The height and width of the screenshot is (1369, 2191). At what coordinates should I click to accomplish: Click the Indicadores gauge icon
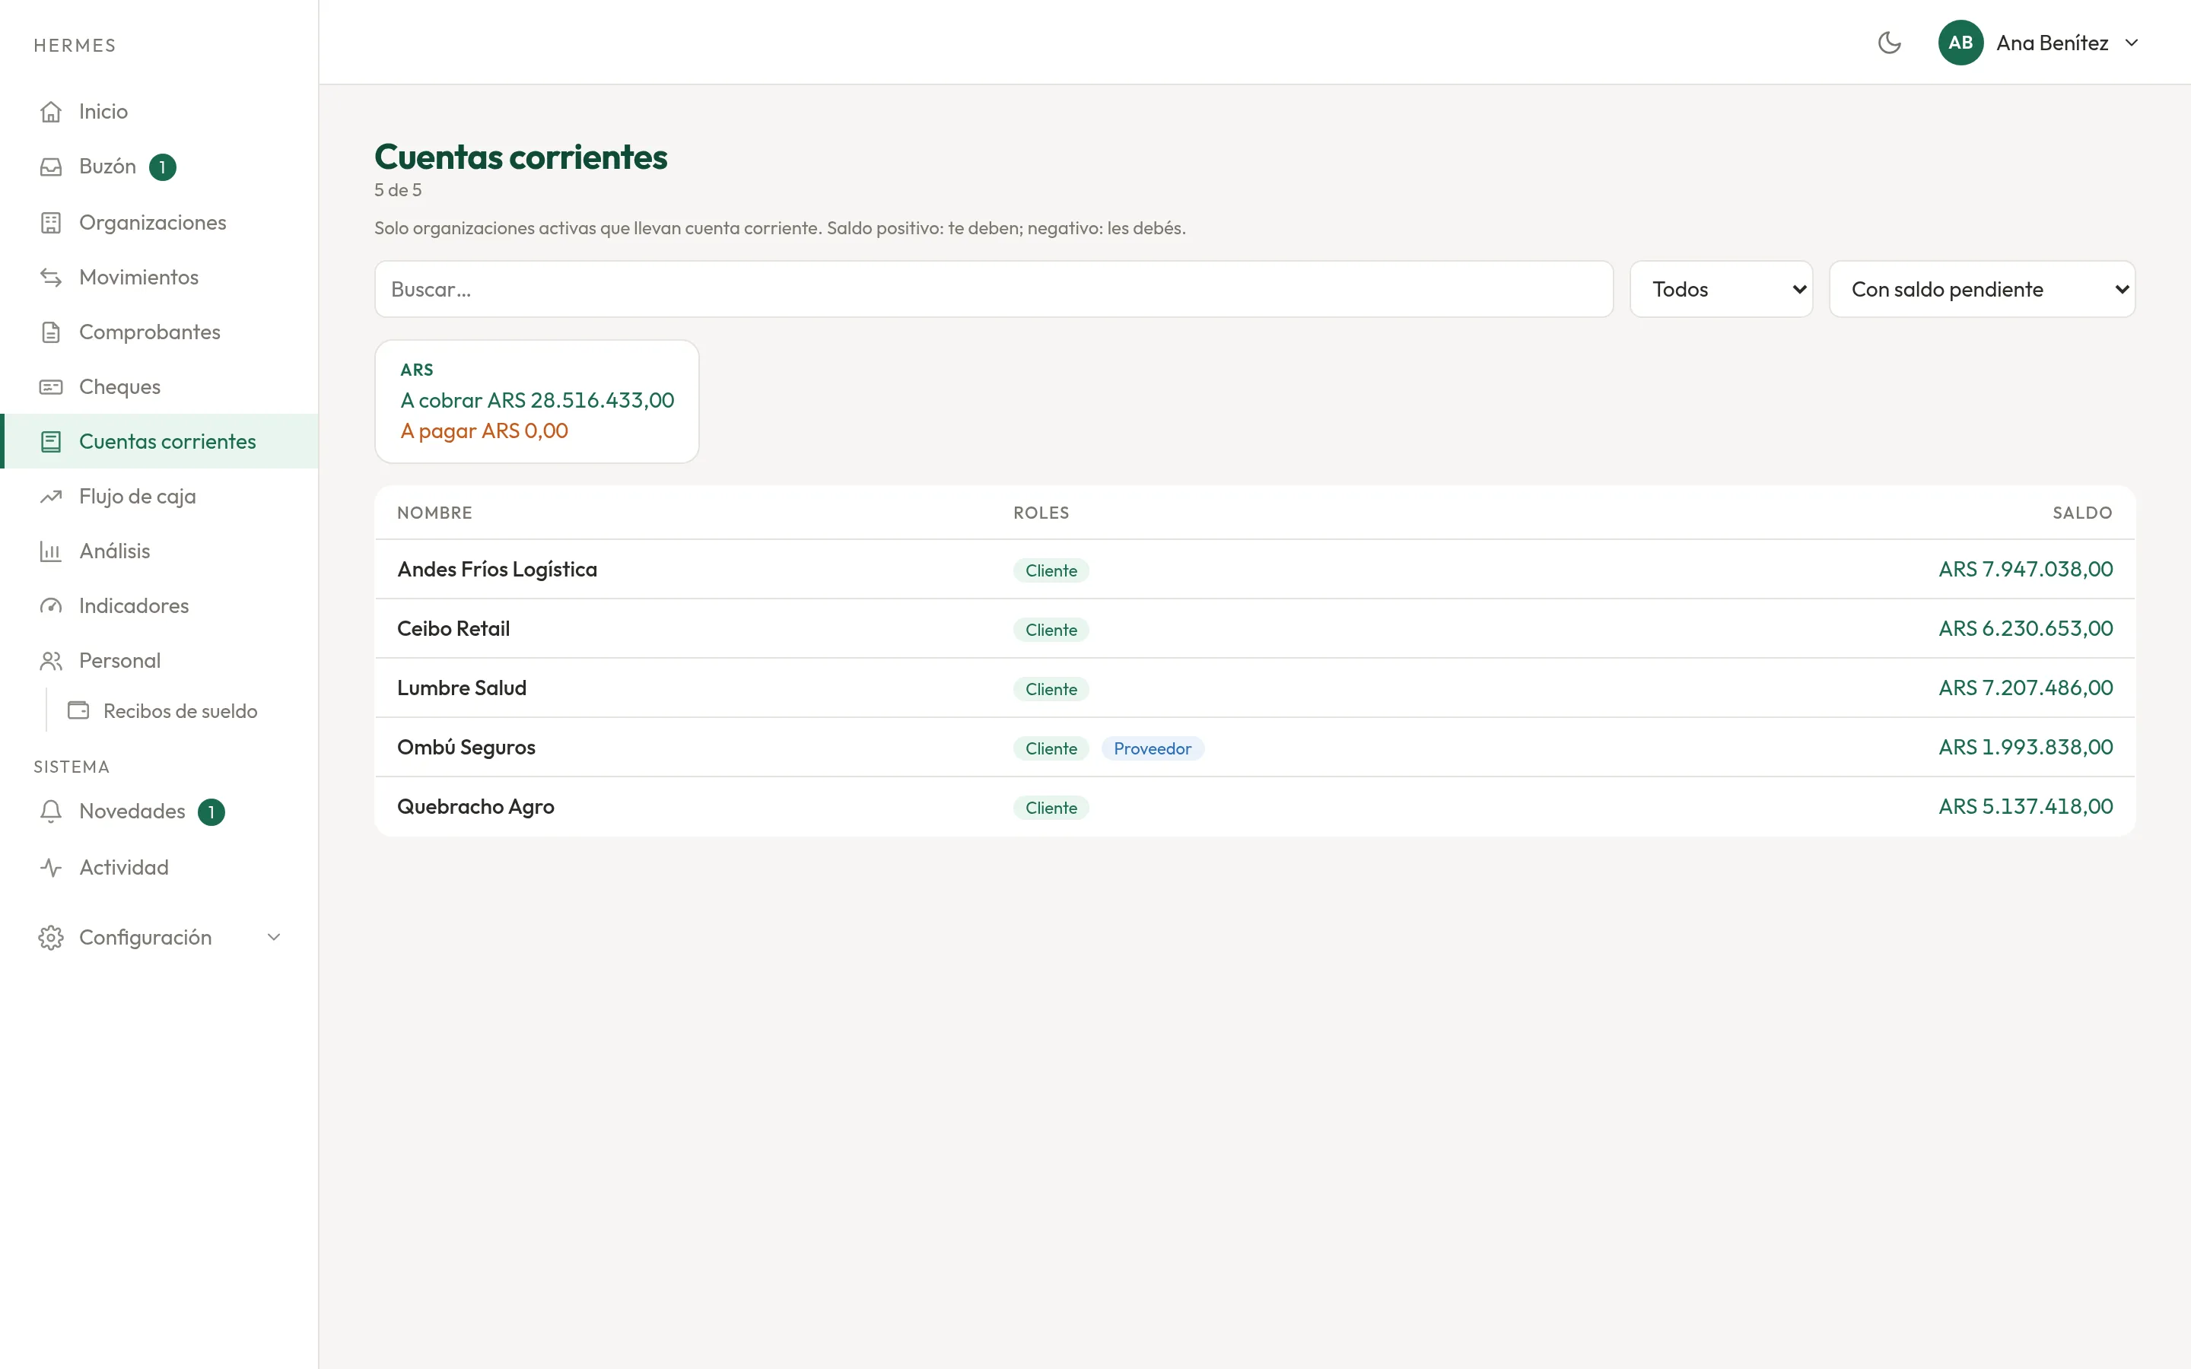pyautogui.click(x=51, y=605)
